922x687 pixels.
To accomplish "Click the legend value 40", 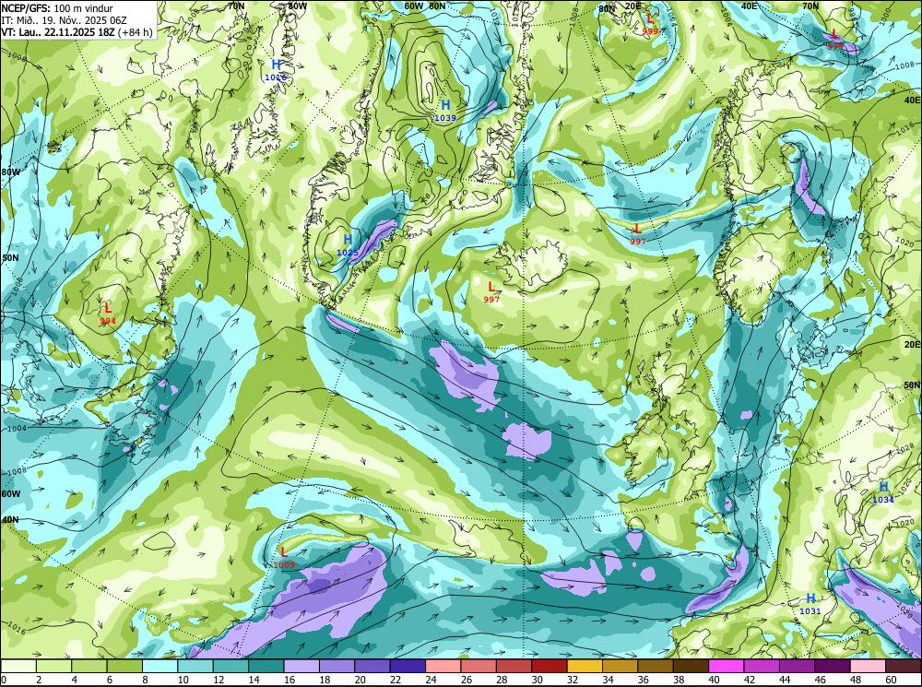I will tap(714, 680).
